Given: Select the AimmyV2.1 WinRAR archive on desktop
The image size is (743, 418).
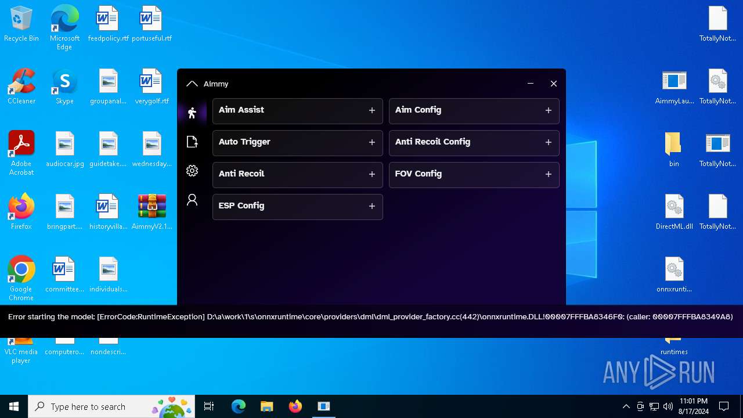Looking at the screenshot, I should coord(152,212).
